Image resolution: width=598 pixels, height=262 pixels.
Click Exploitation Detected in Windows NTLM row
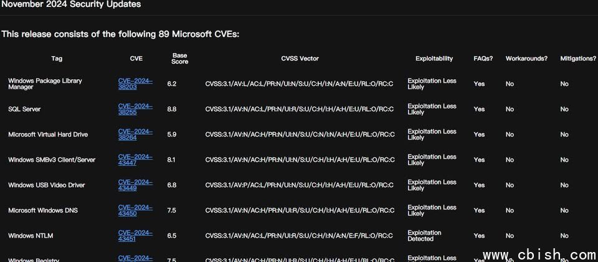[x=424, y=236]
